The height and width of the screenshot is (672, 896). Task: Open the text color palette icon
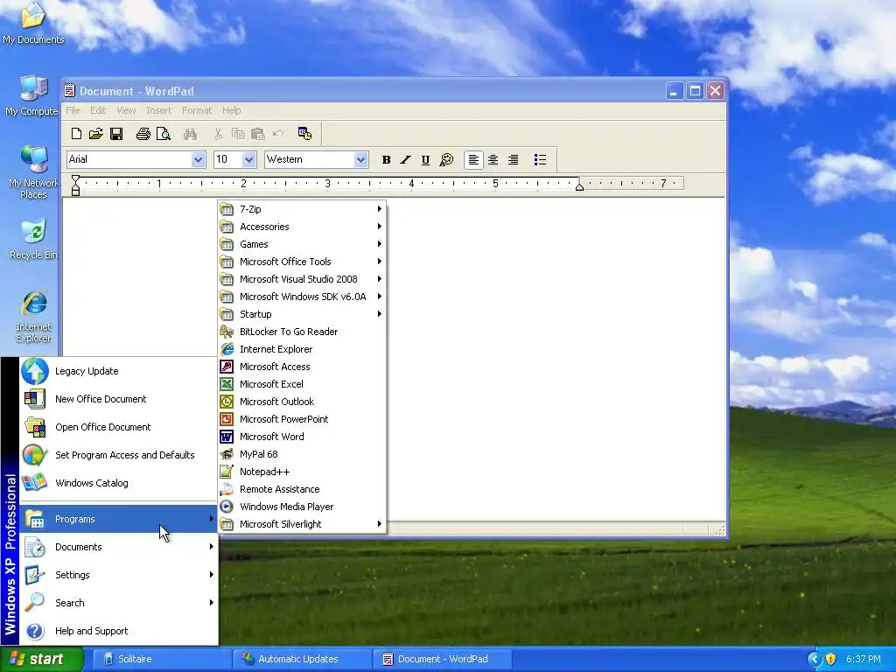pyautogui.click(x=446, y=160)
